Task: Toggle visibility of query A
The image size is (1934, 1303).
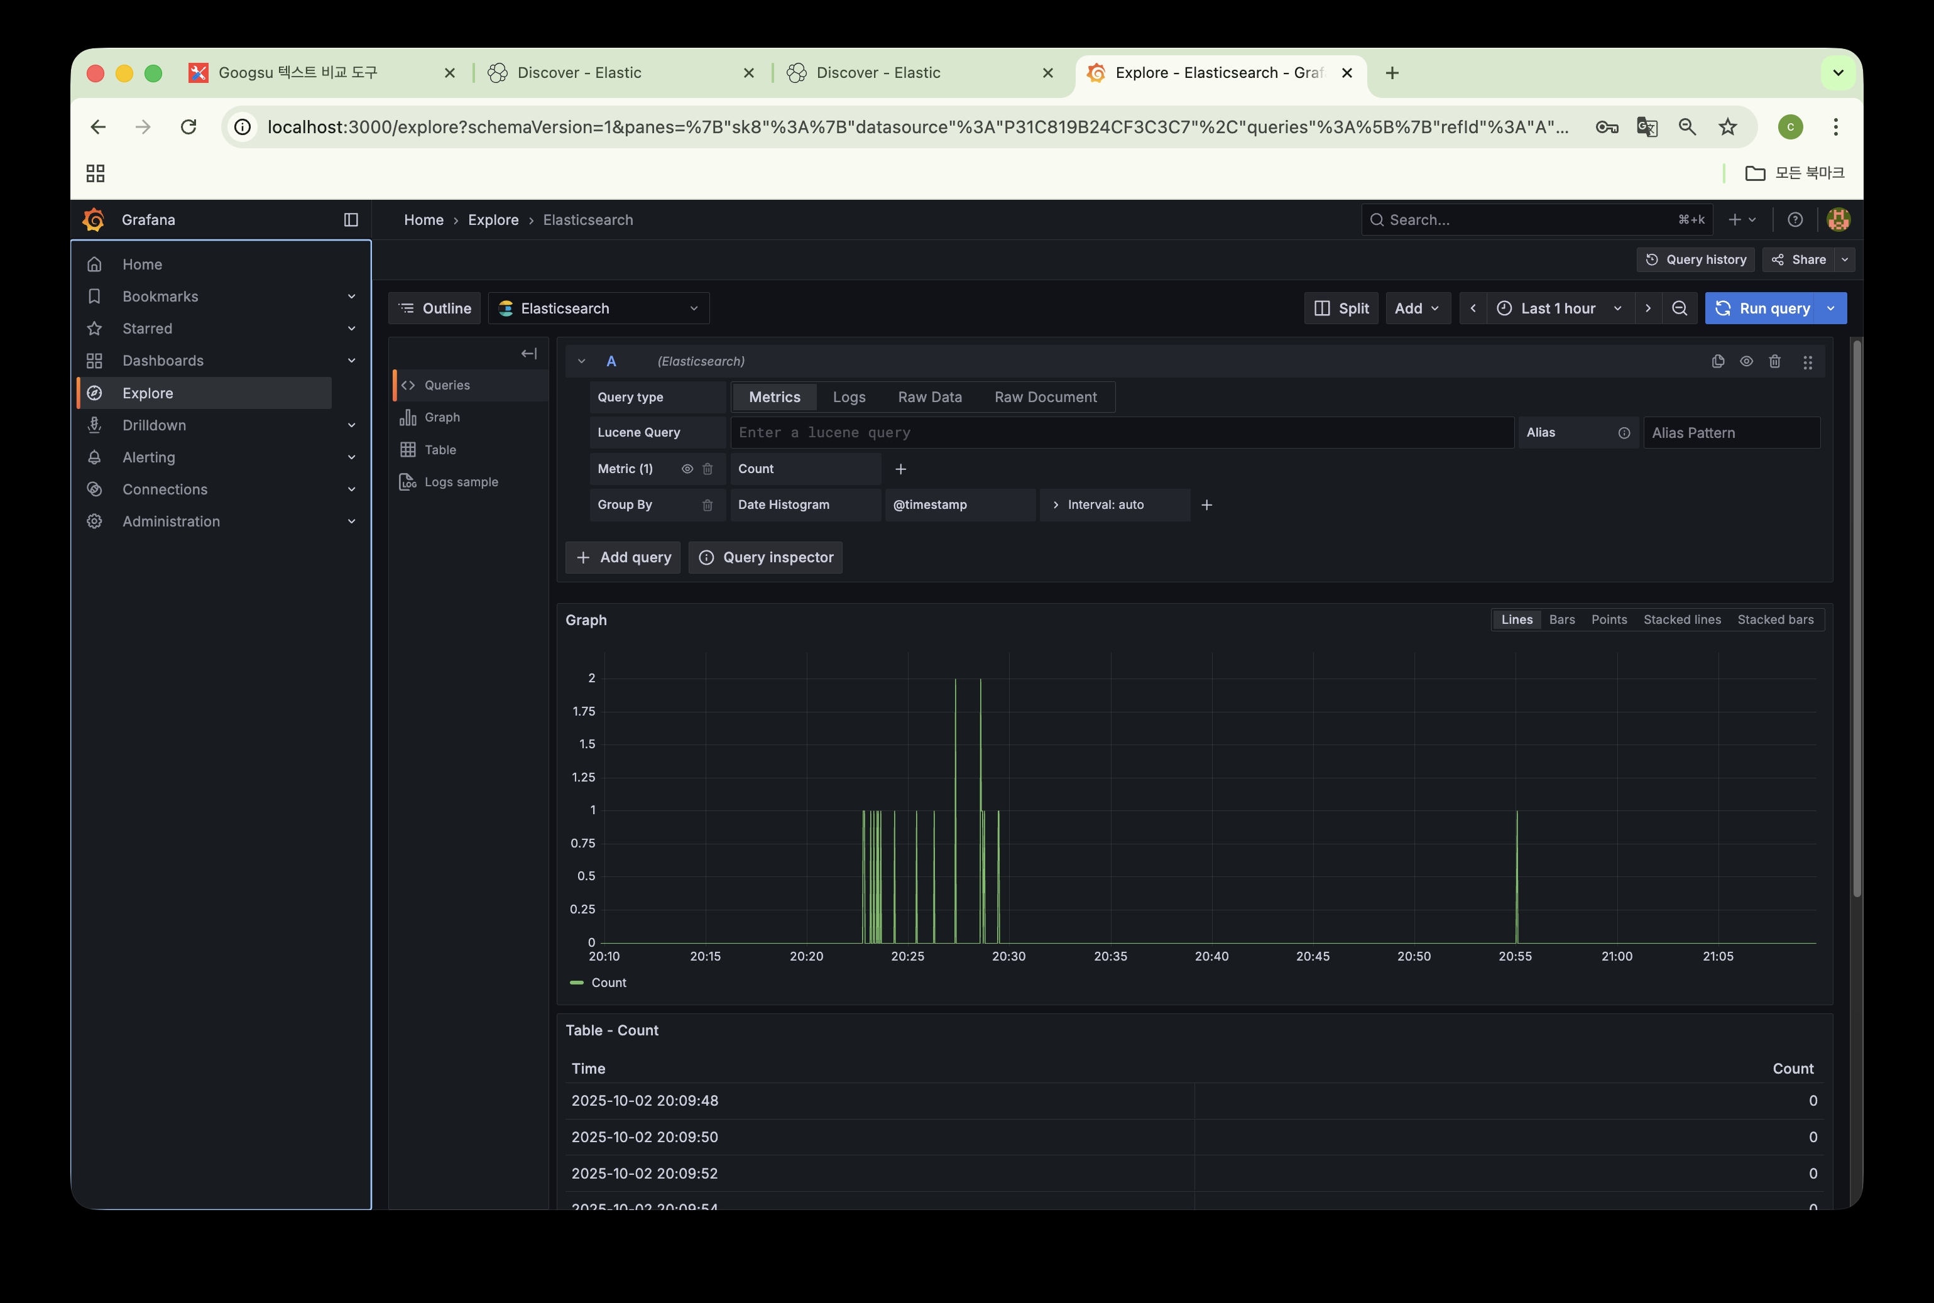Action: 1746,361
